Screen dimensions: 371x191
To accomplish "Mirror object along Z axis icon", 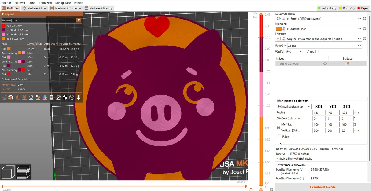I will tap(348, 106).
